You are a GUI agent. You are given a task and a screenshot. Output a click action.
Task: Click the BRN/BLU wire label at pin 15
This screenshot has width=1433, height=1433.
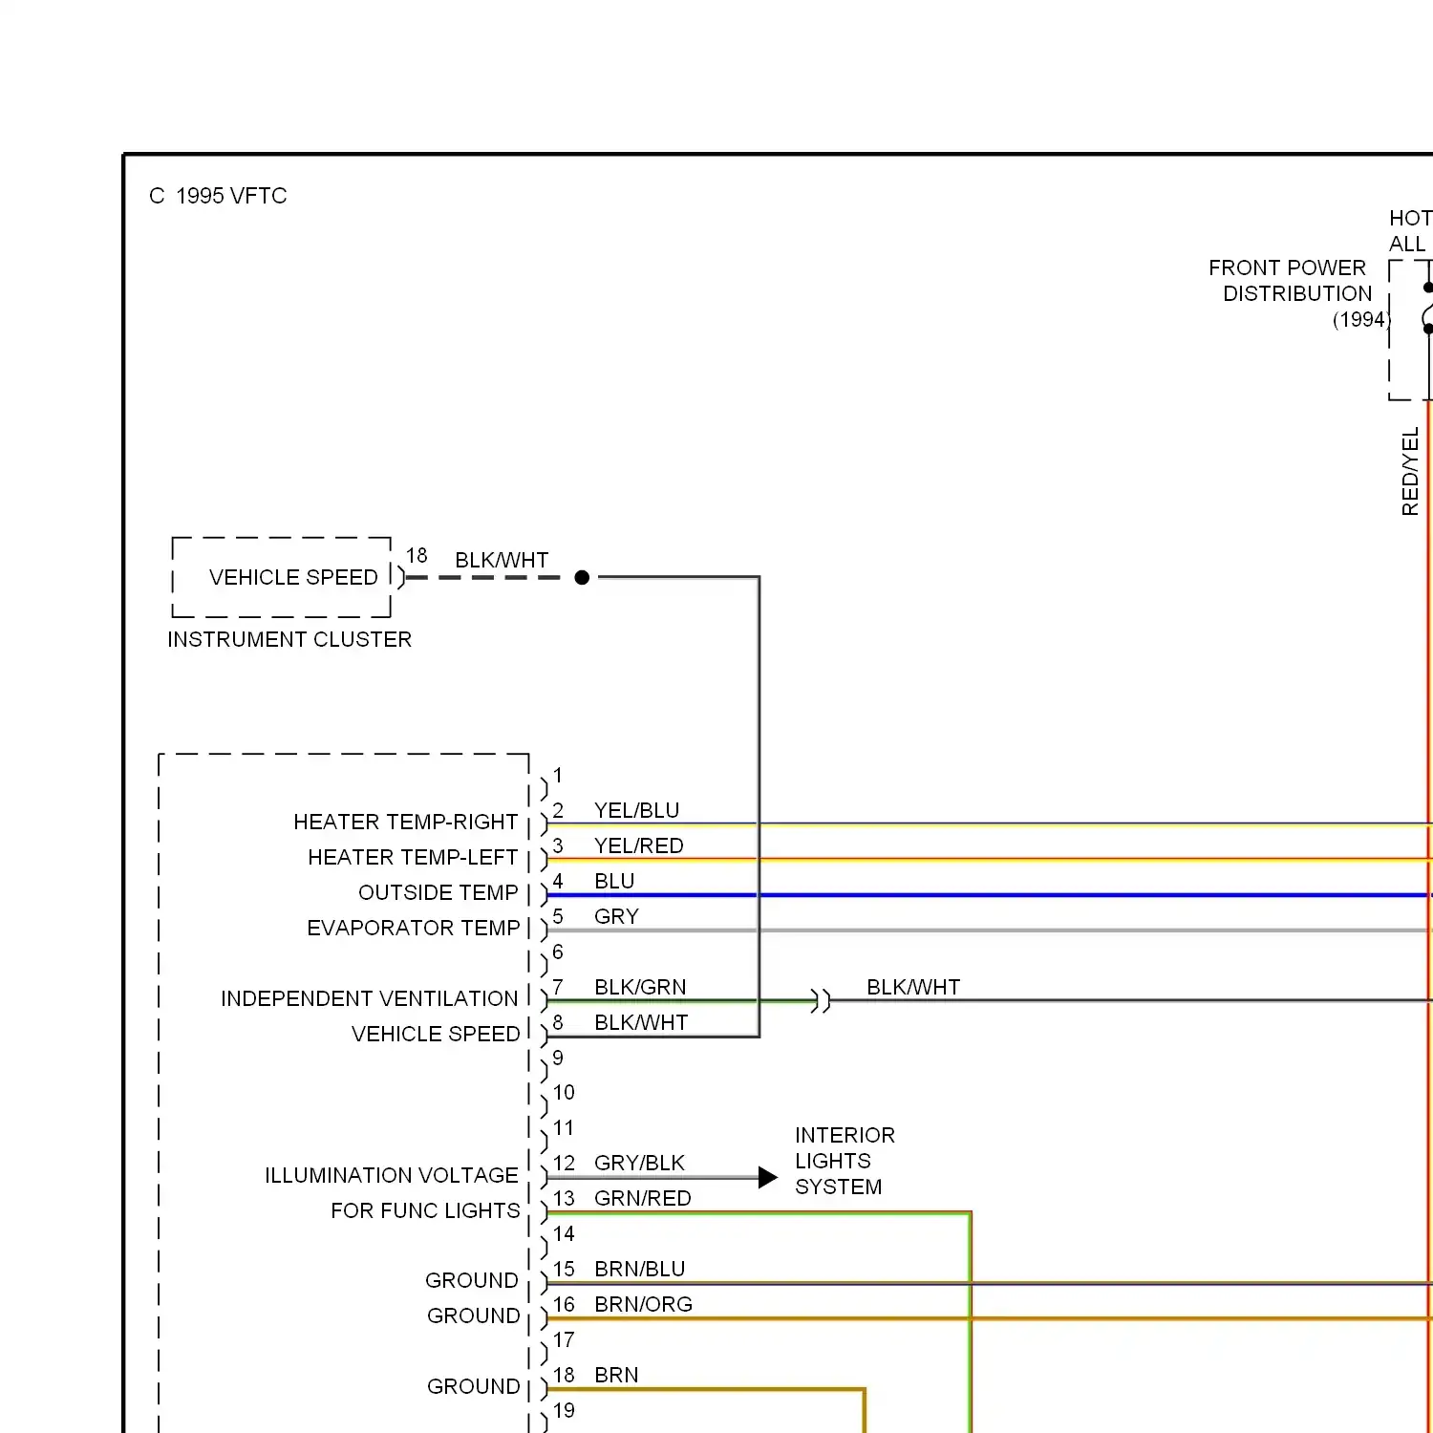640,1269
